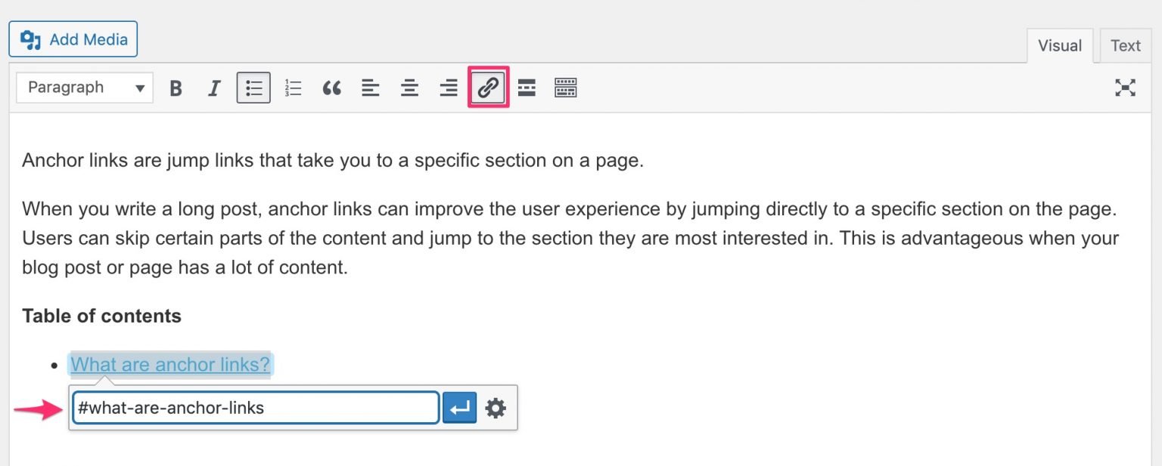Toggle italic formatting
The height and width of the screenshot is (466, 1162).
pyautogui.click(x=214, y=88)
